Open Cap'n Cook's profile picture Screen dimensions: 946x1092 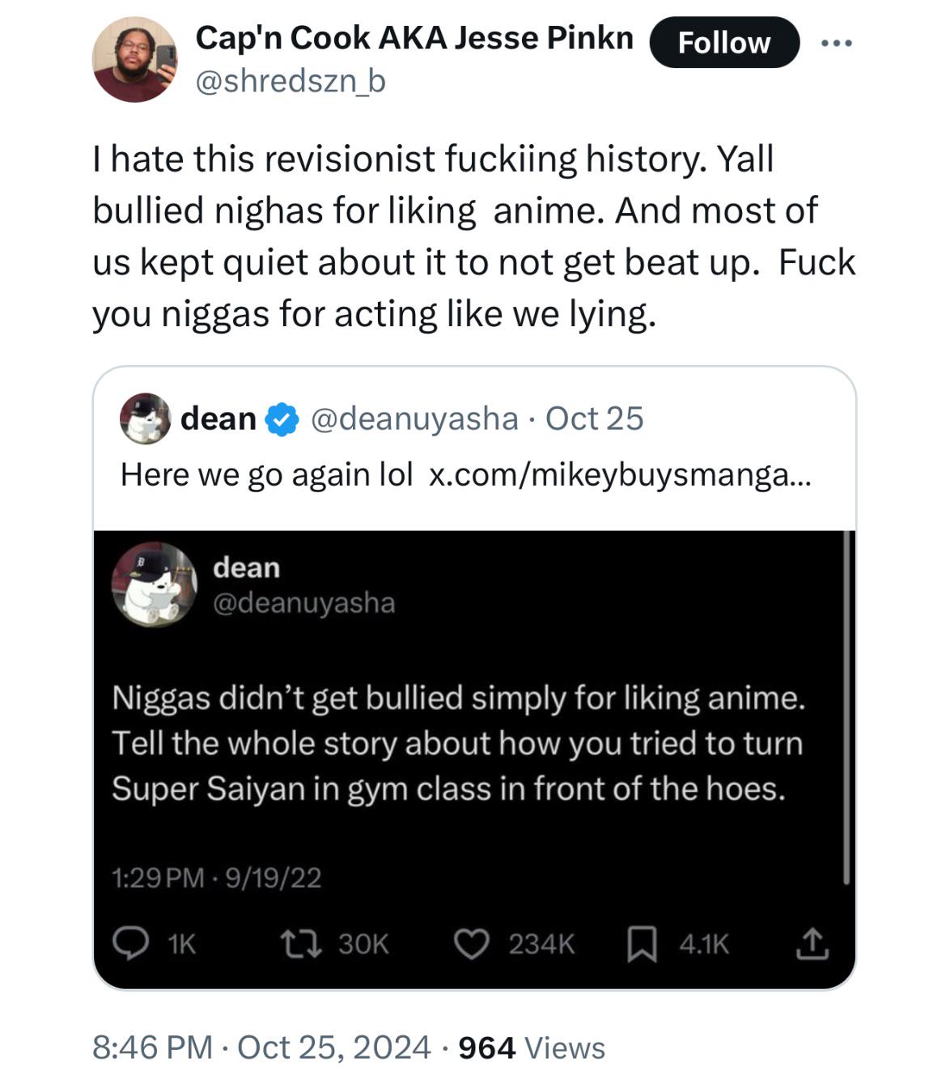pyautogui.click(x=134, y=60)
